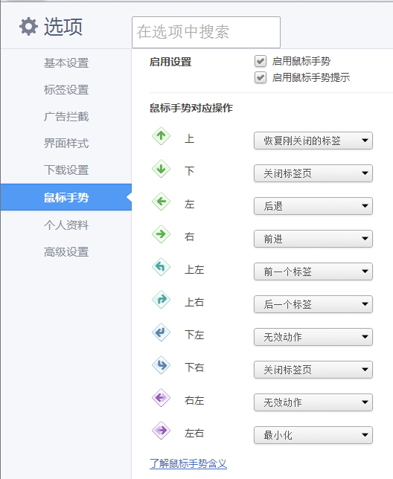Click the settings gear icon beside 选项
This screenshot has height=479, width=393.
pyautogui.click(x=28, y=27)
